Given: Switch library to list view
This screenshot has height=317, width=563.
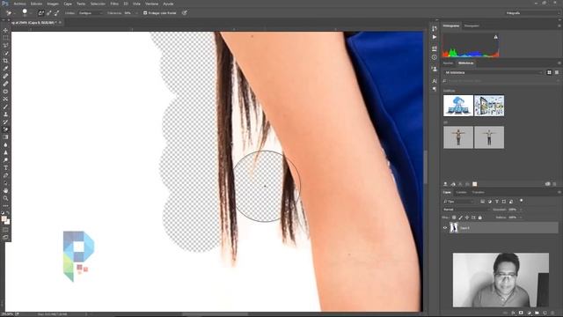Looking at the screenshot, I should click(x=557, y=72).
